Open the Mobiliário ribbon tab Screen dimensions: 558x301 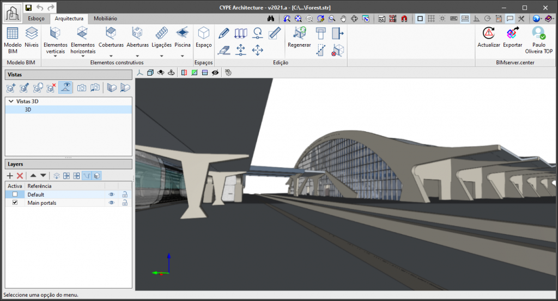click(x=105, y=19)
